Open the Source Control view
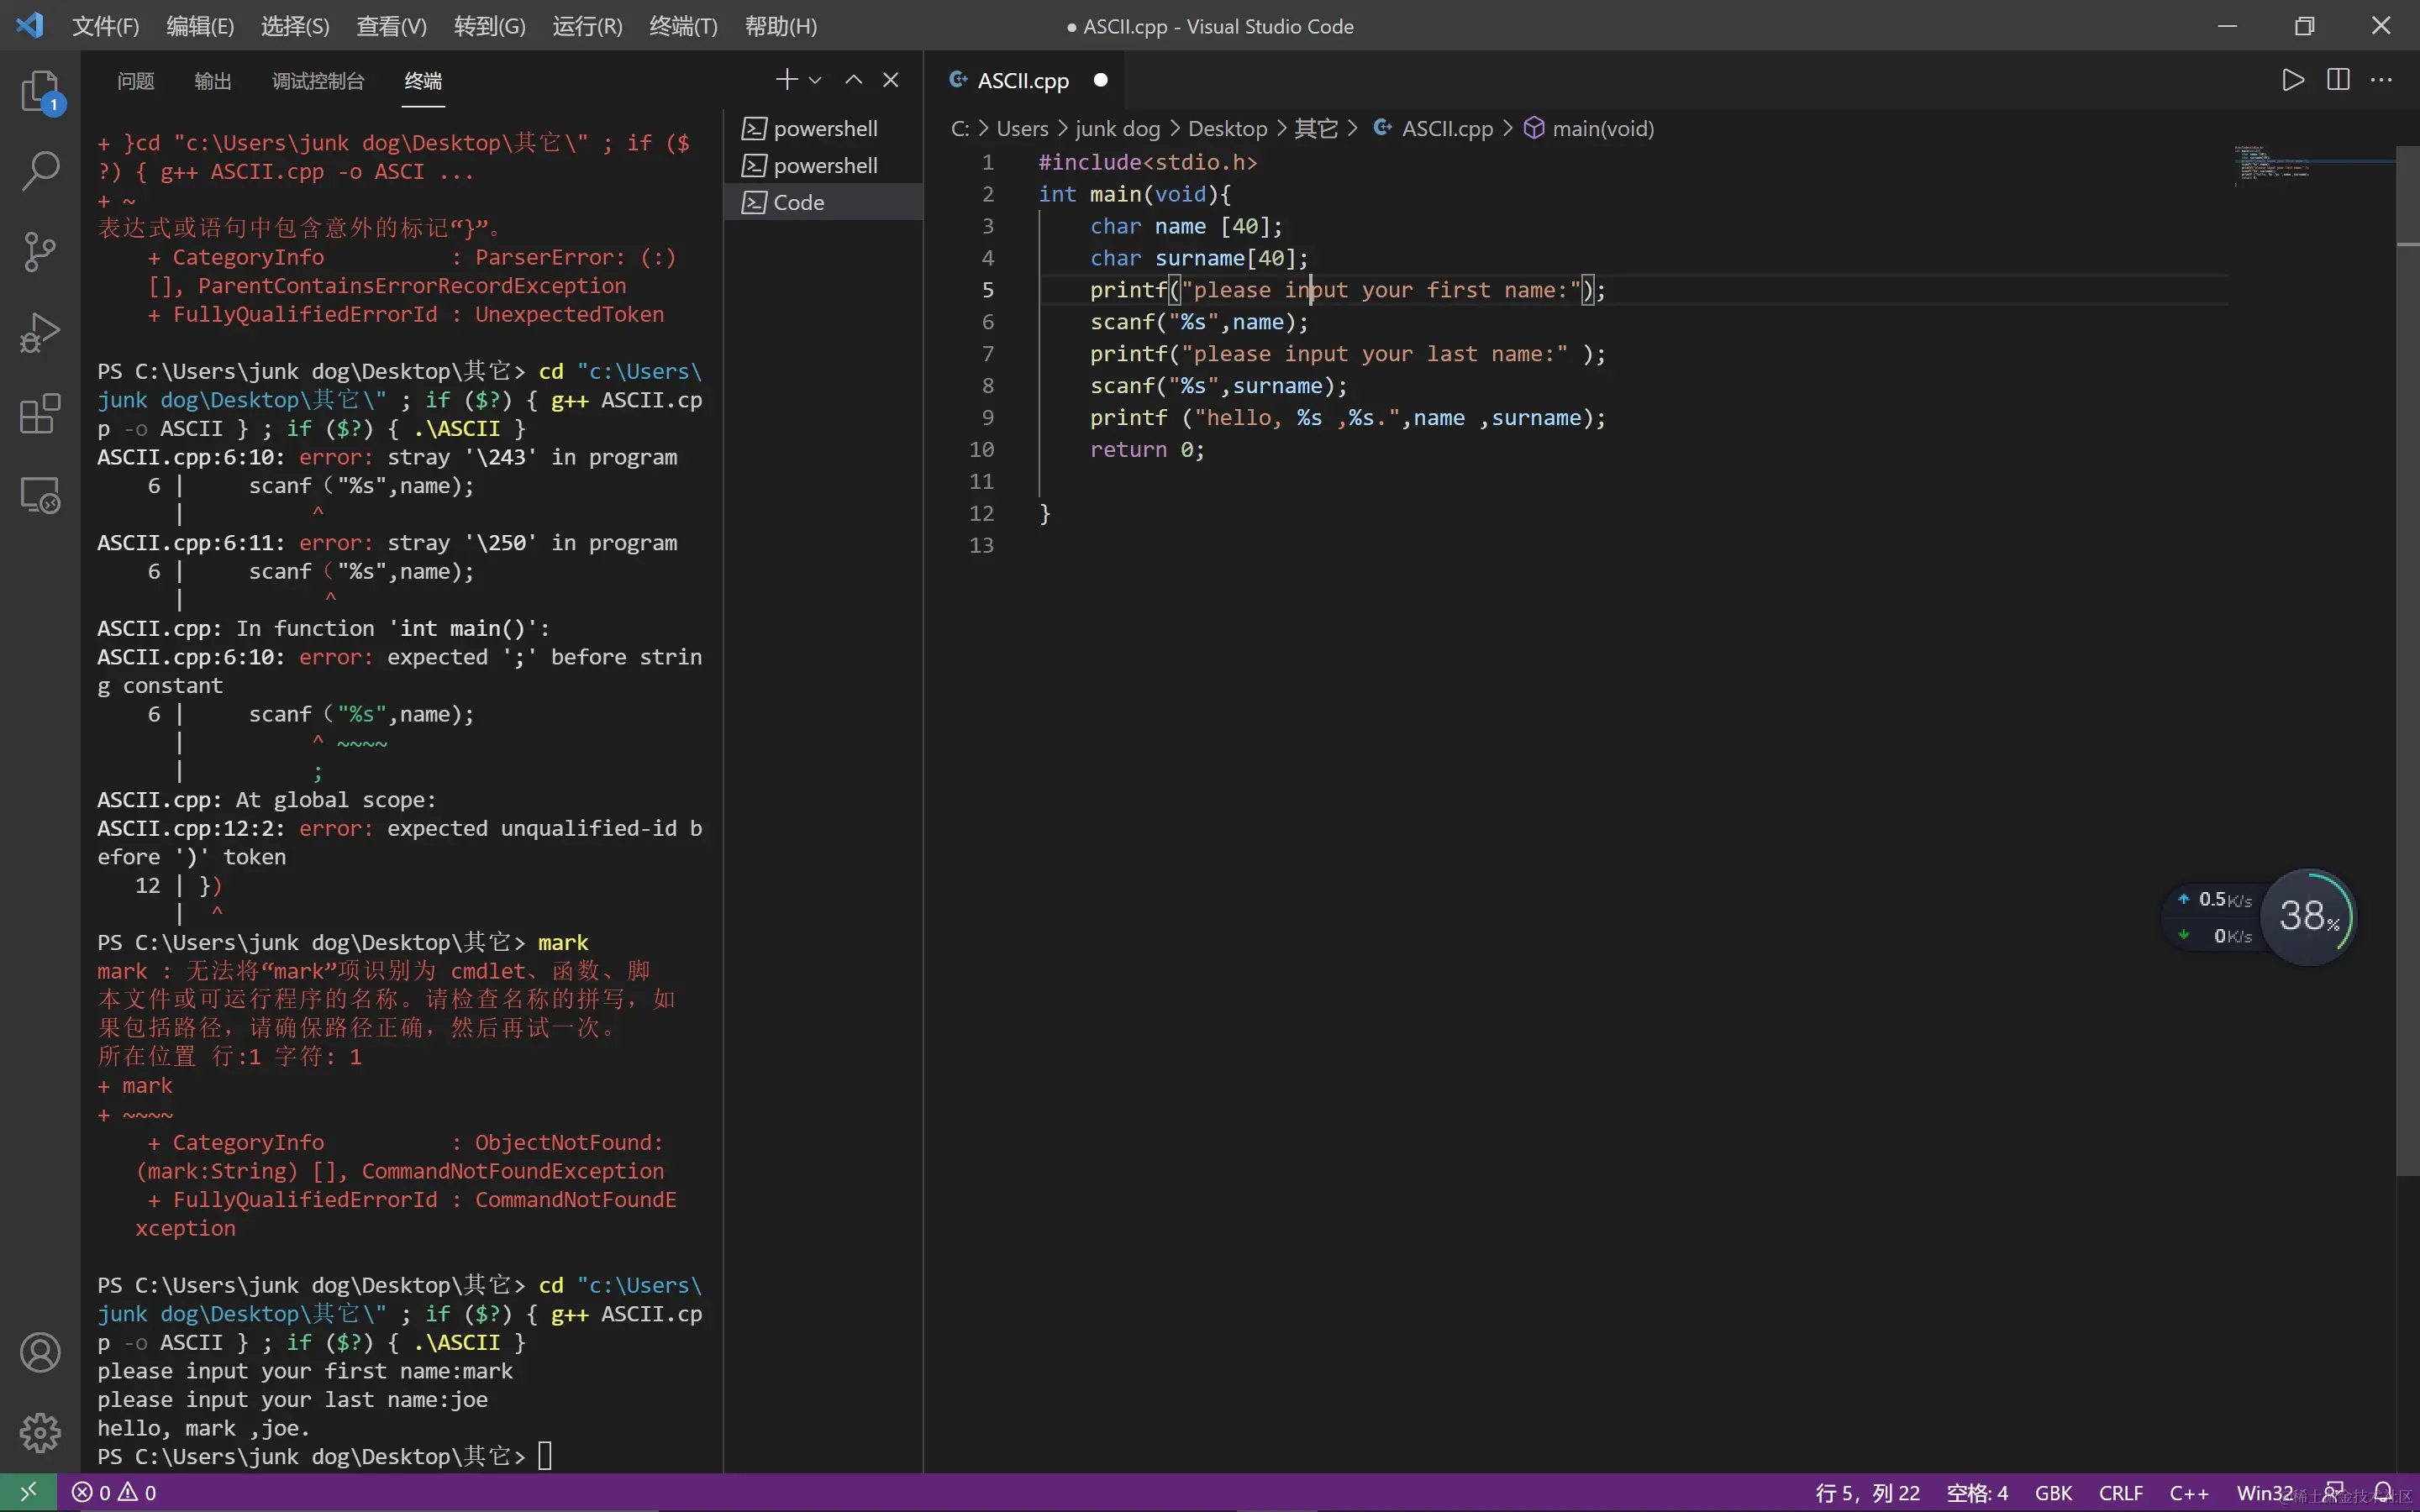 [x=40, y=251]
